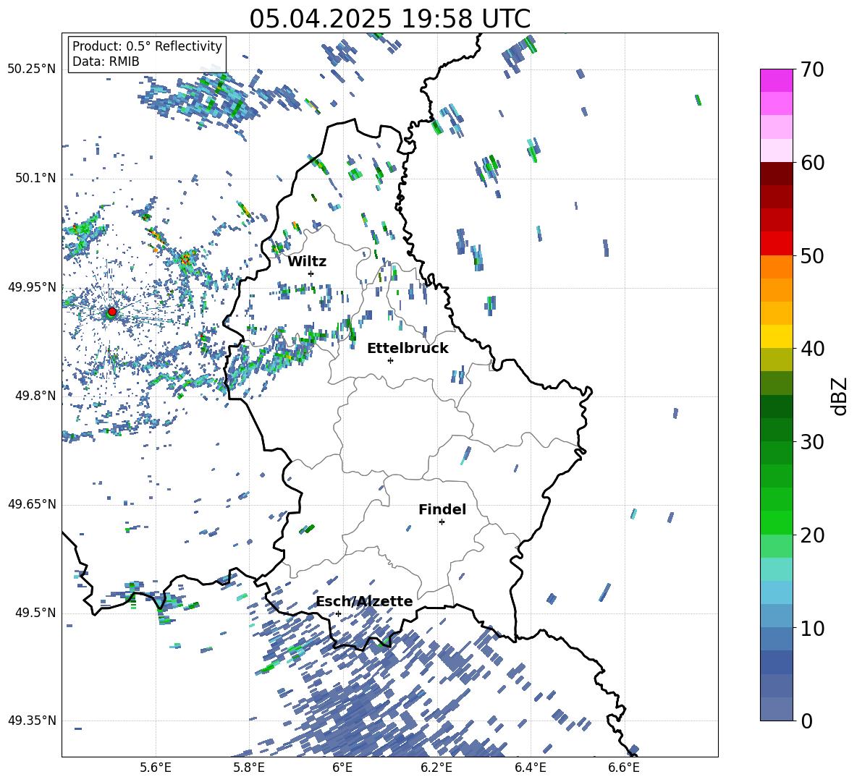Click the 50 tick on colorbar
This screenshot has height=782, width=857.
coord(812,255)
